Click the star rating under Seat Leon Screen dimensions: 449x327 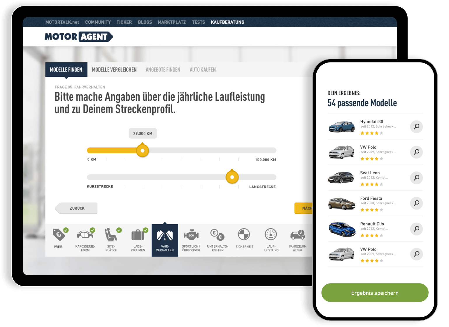coord(372,184)
